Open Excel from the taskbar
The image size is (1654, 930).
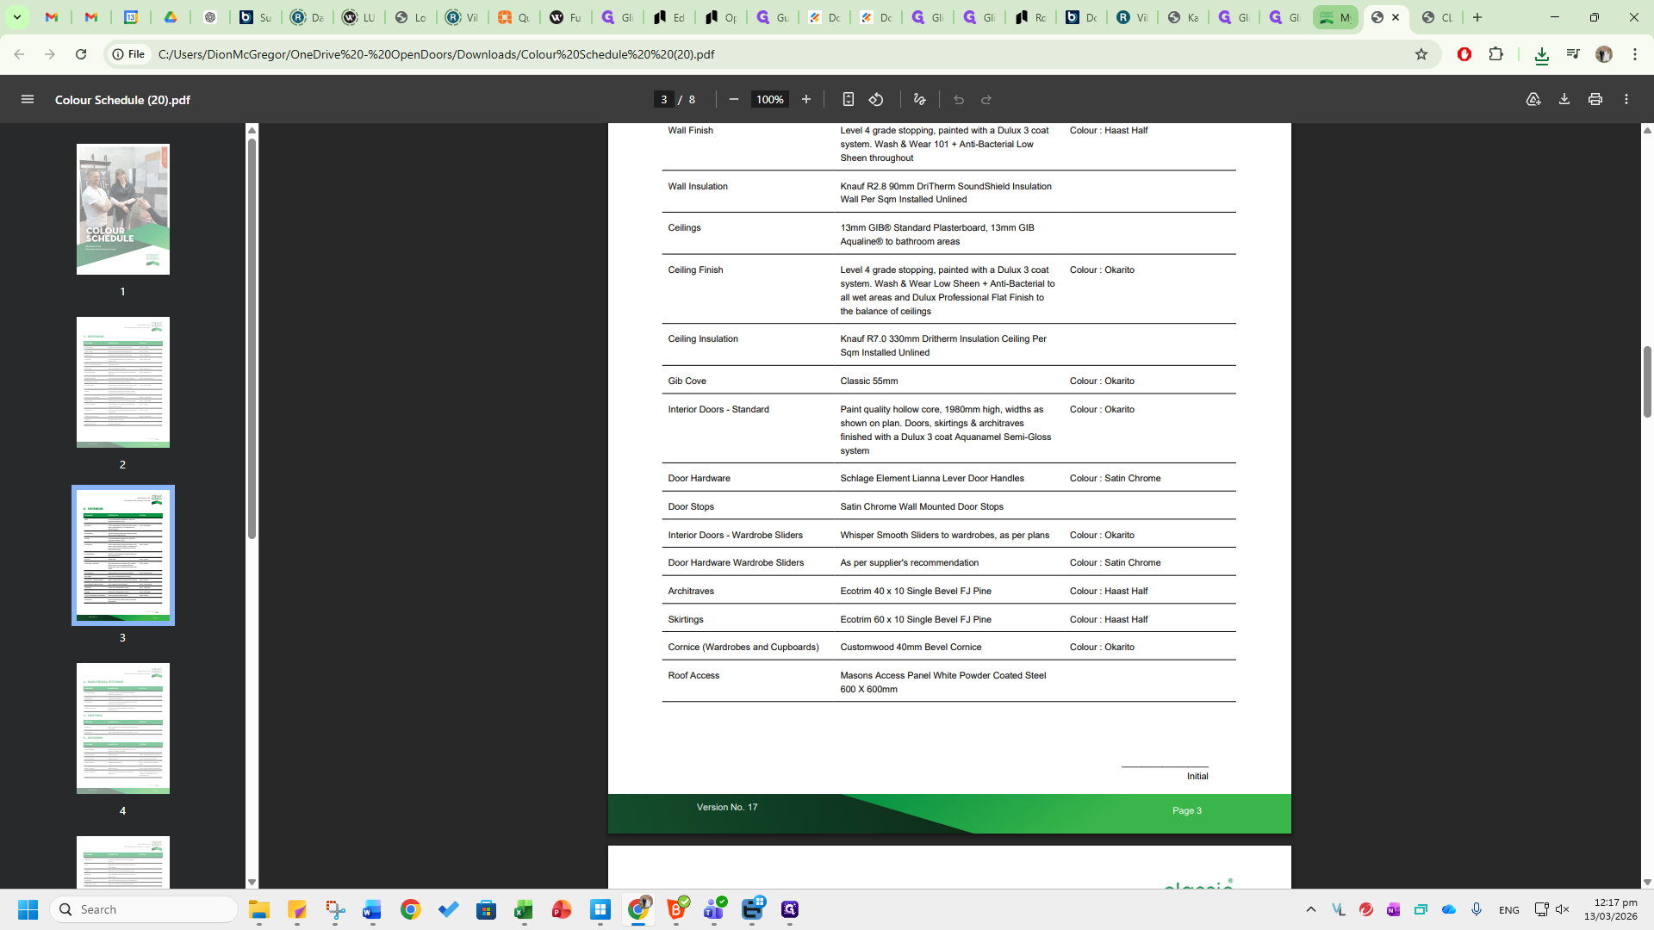click(x=524, y=910)
